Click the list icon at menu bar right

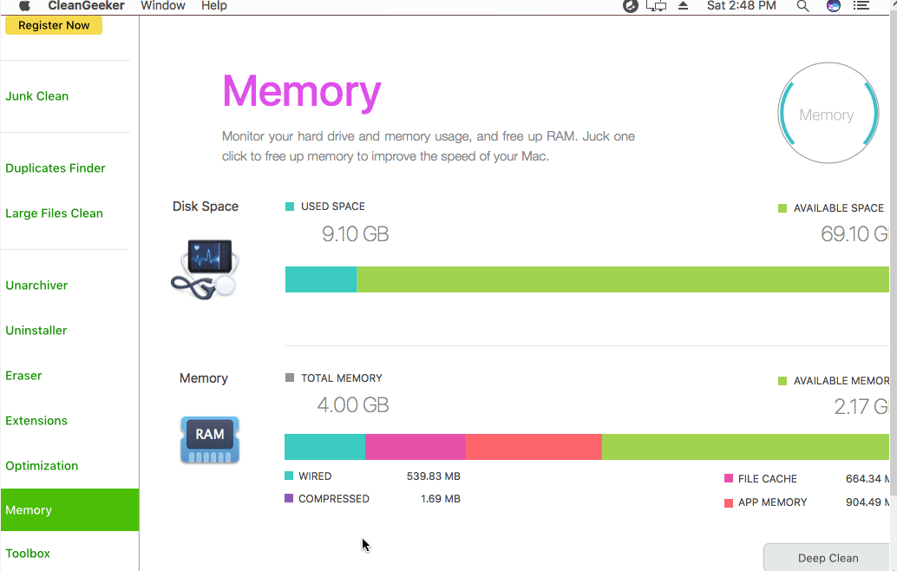pyautogui.click(x=861, y=6)
